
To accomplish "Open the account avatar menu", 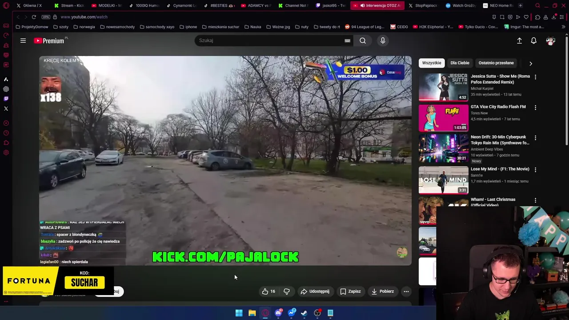I will (x=551, y=40).
